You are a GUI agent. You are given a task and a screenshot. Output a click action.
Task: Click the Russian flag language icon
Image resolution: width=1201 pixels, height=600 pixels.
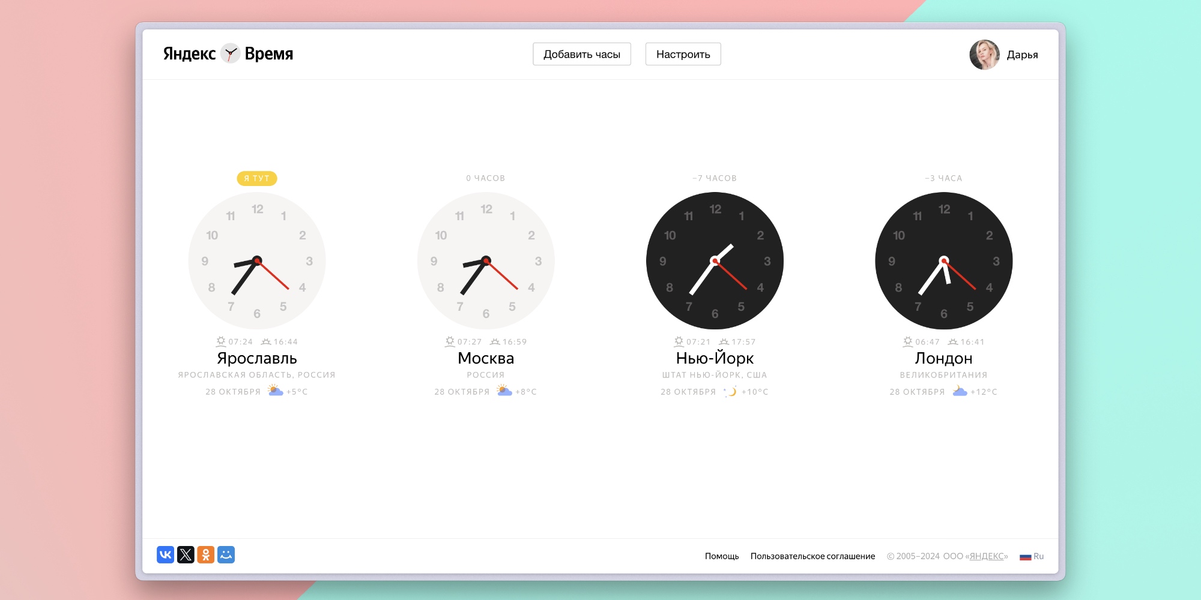point(1025,557)
